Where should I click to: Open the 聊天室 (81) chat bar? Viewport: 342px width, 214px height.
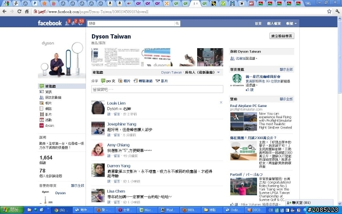309,203
